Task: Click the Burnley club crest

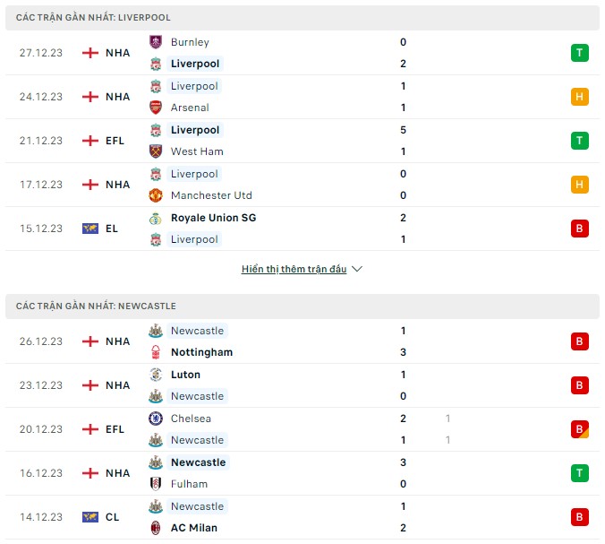Action: 156,42
